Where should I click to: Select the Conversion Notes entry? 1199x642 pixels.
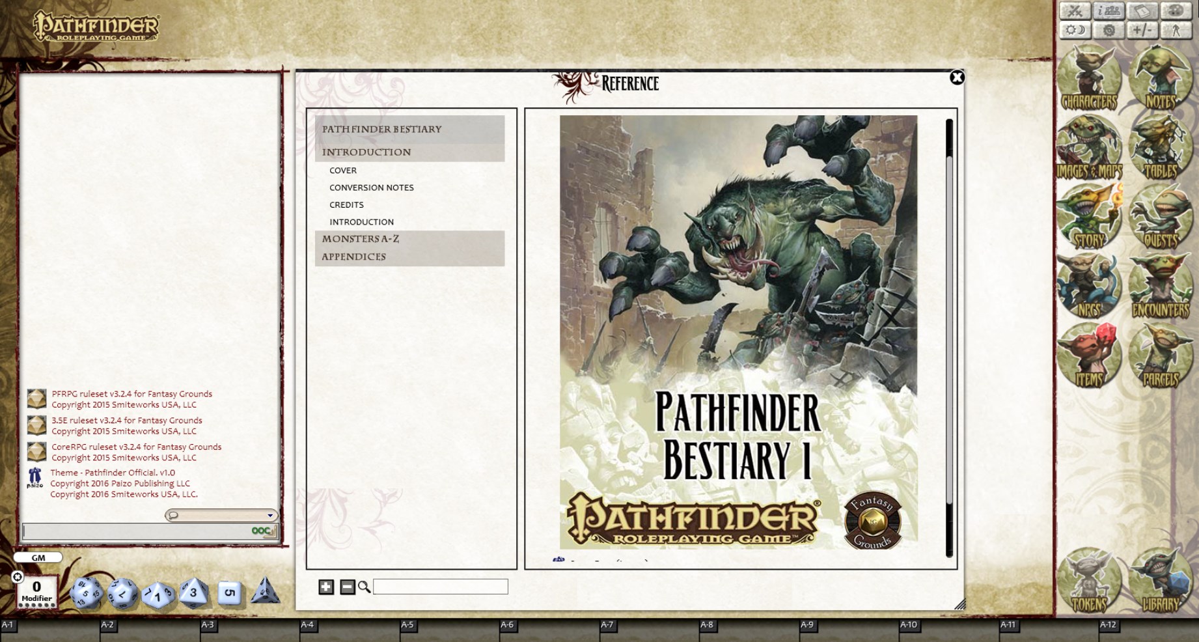[372, 188]
